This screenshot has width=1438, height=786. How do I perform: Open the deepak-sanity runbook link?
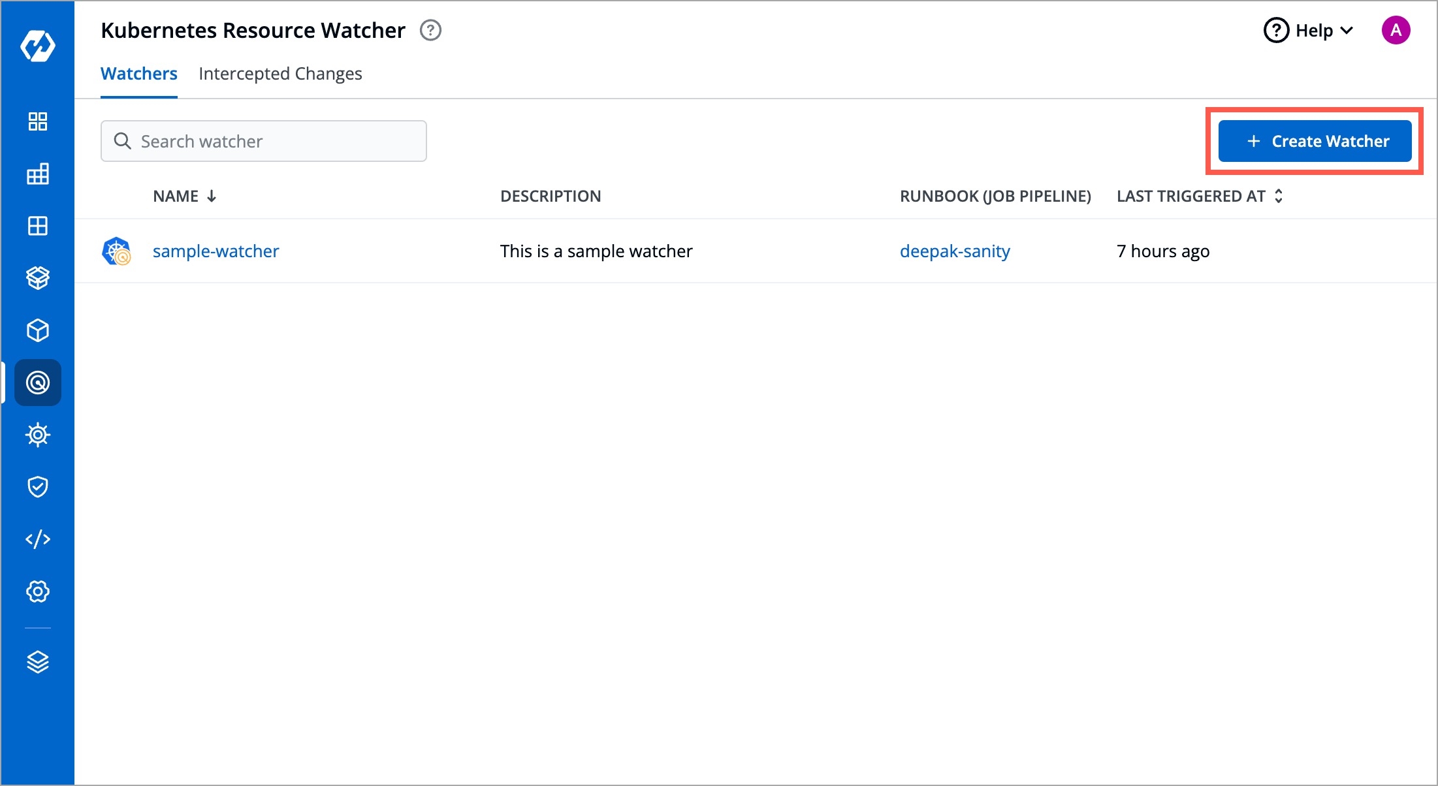tap(955, 251)
